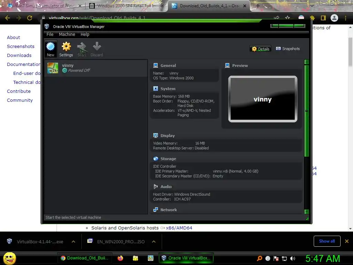The image size is (353, 265).
Task: Launch Firefox from the taskbar
Action: click(x=120, y=258)
